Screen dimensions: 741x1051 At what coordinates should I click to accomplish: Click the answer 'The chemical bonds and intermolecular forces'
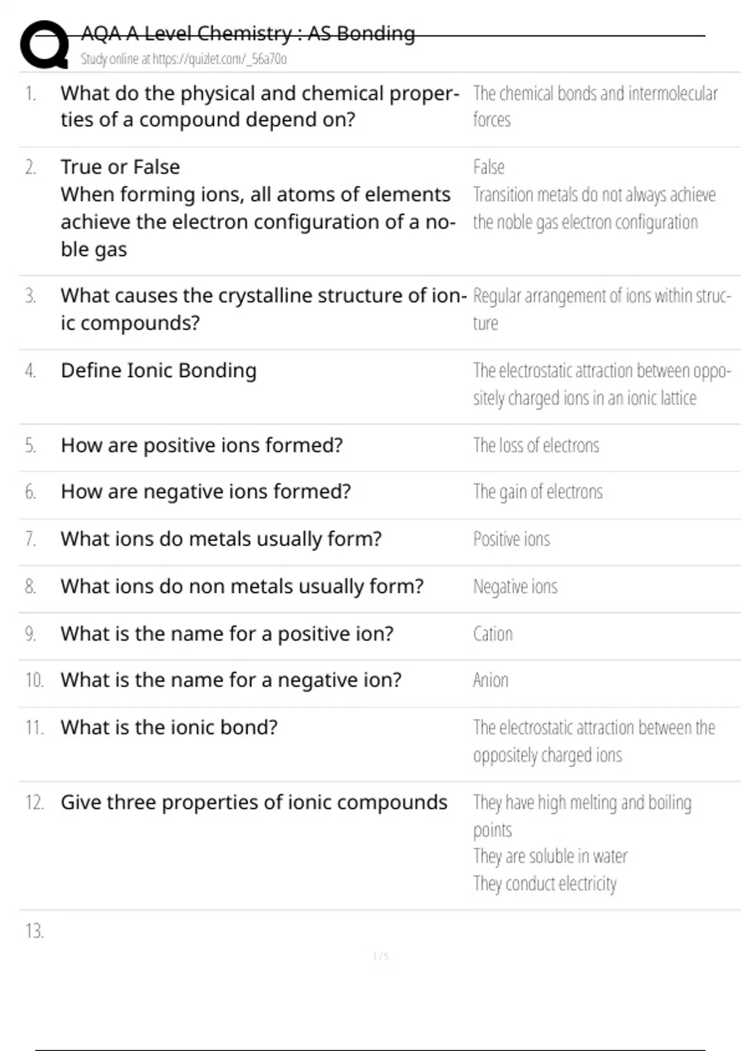click(595, 106)
